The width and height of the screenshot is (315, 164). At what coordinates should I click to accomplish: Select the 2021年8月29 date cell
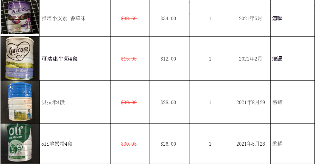250,102
